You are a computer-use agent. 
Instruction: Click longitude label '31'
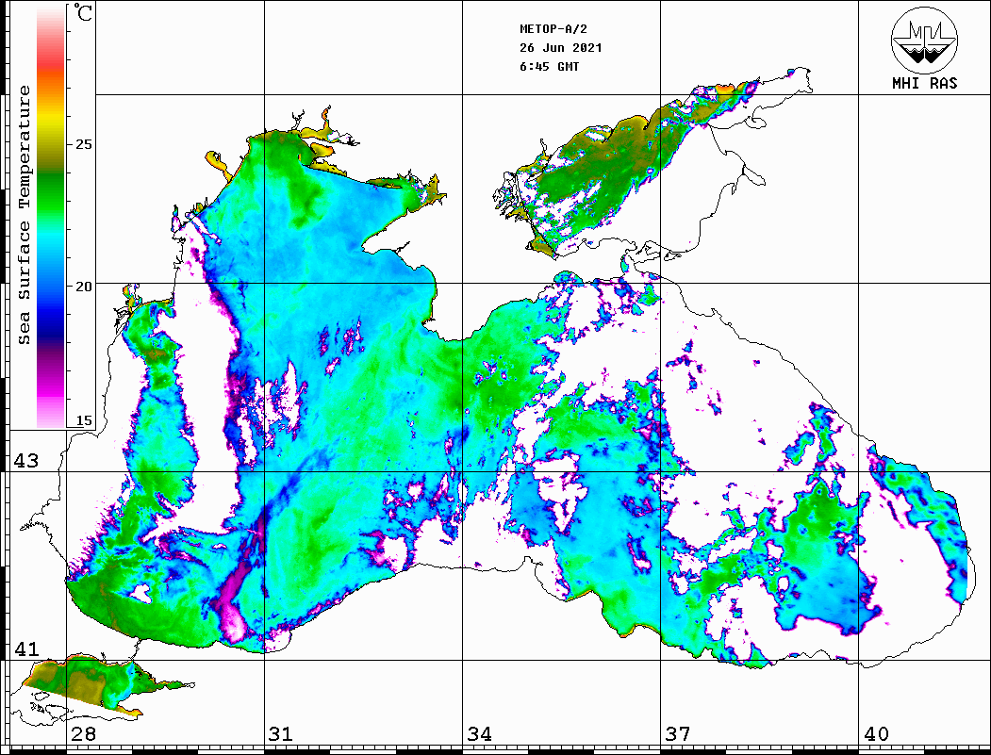(281, 734)
